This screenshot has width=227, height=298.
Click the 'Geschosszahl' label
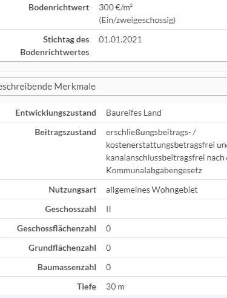coord(71,209)
